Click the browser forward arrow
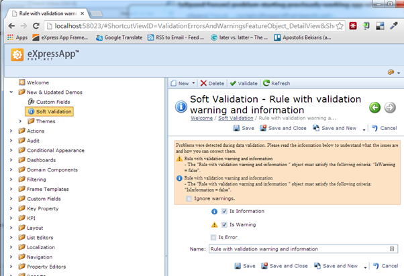Screen dimensions: 404x276 click(x=23, y=25)
